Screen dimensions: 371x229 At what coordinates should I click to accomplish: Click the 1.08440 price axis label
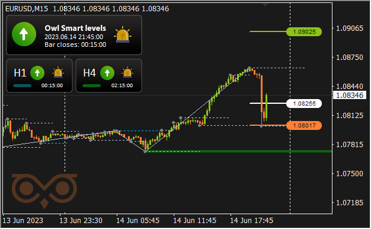[350, 87]
